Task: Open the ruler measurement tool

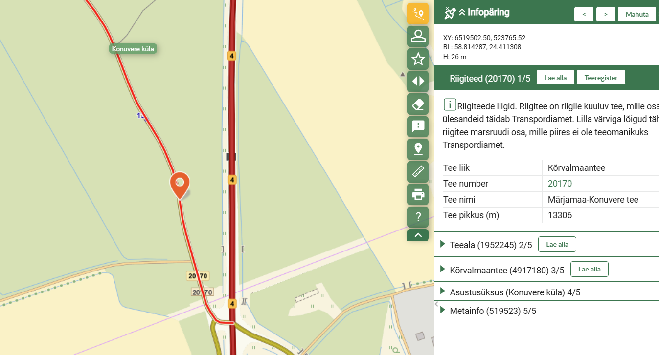Action: pos(417,171)
